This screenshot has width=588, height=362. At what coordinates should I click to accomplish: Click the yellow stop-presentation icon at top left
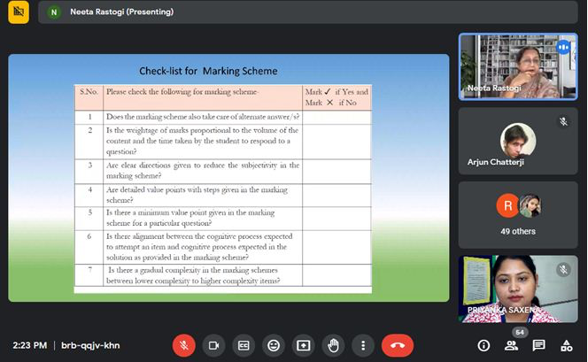(x=18, y=12)
